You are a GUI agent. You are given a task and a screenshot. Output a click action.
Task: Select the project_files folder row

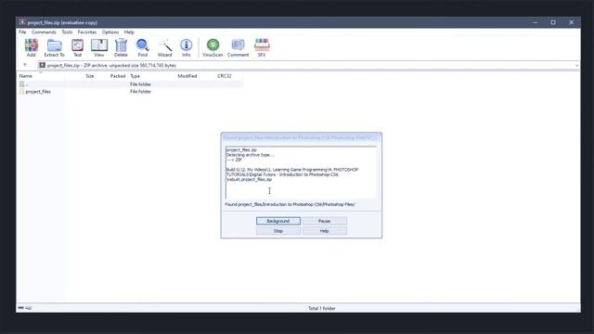pyautogui.click(x=130, y=92)
